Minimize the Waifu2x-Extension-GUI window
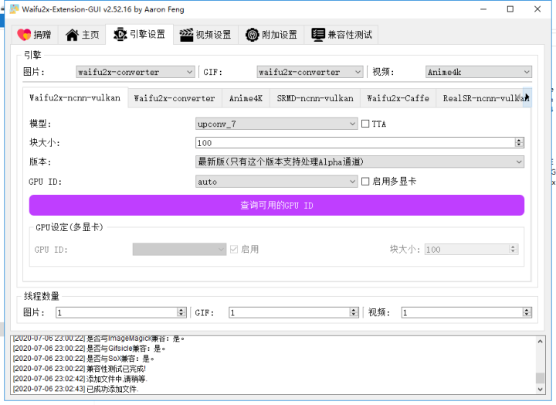This screenshot has height=405, width=556. (x=483, y=9)
